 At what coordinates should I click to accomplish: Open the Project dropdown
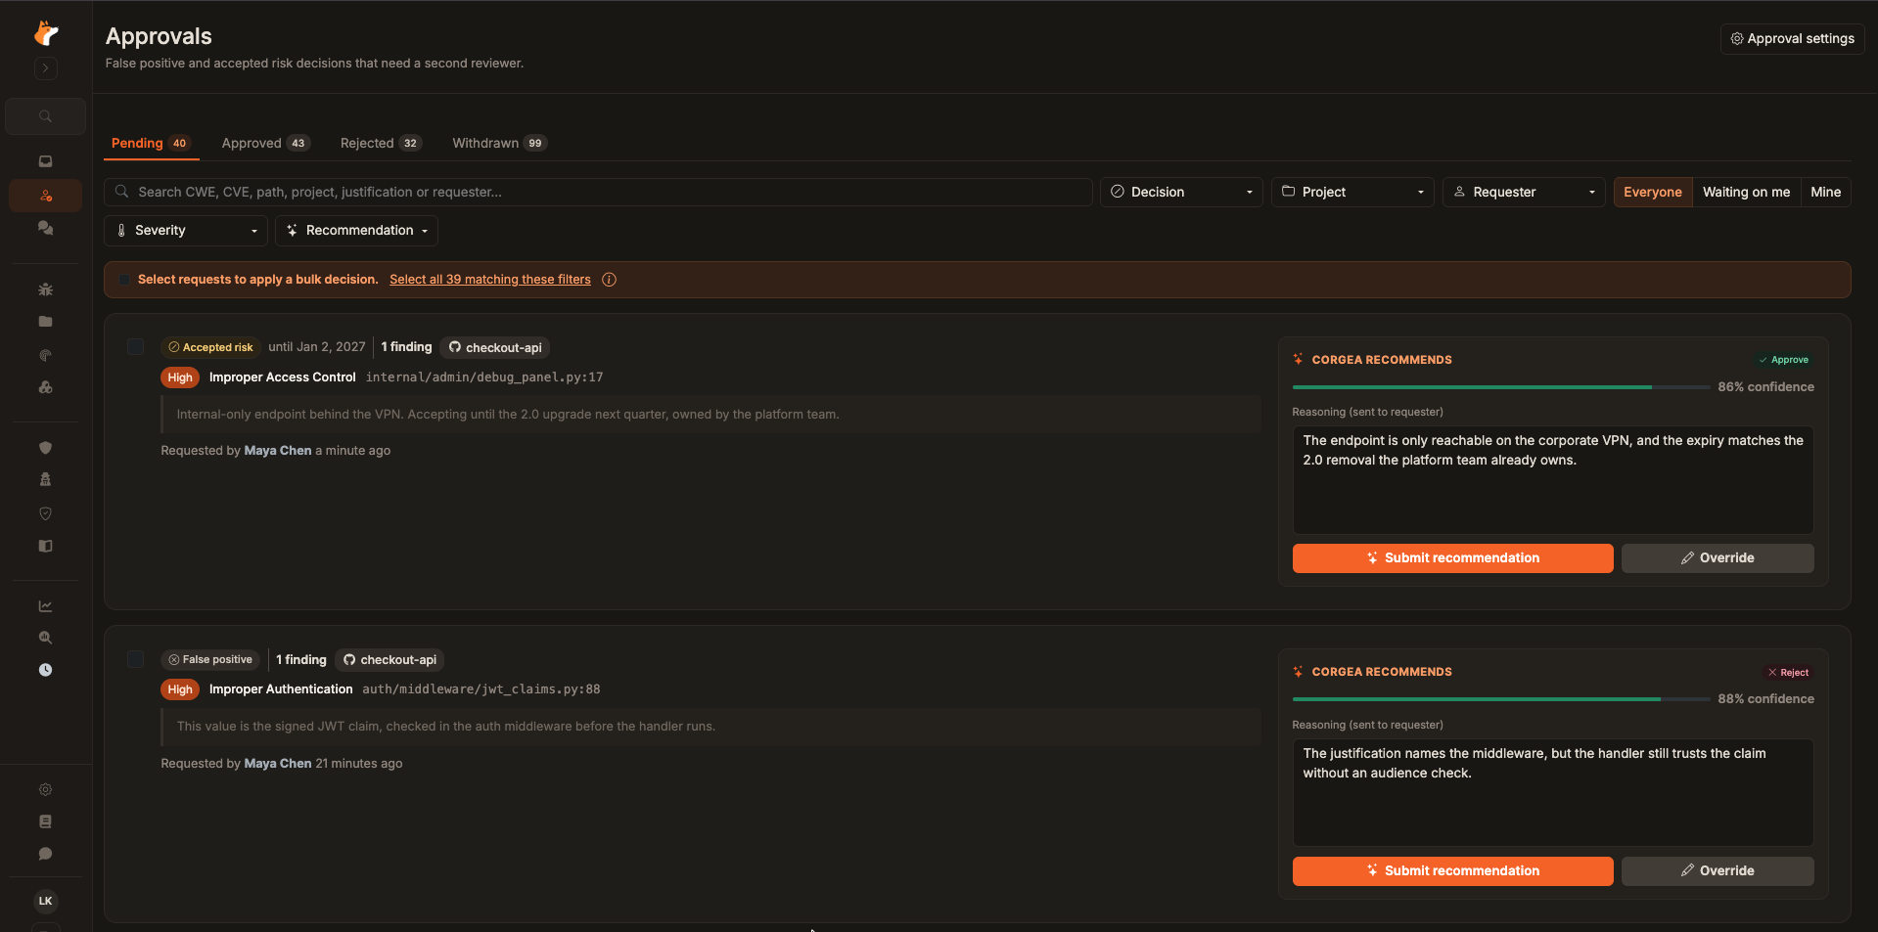tap(1352, 192)
